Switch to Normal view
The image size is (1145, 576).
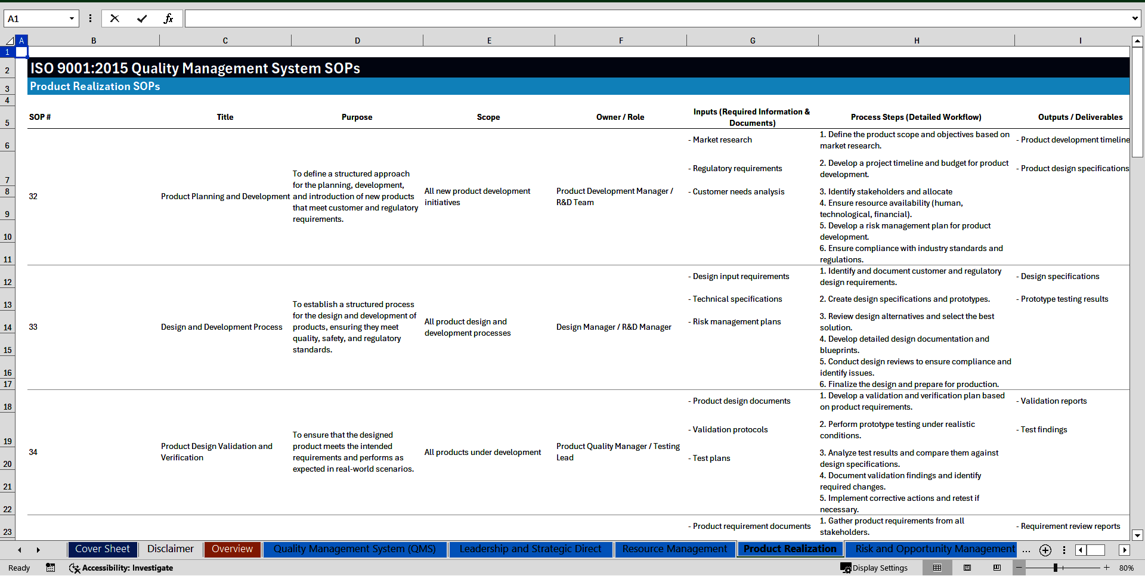click(x=937, y=568)
